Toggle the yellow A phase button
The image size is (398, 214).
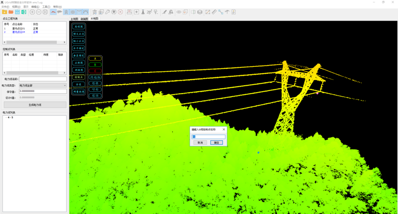[x=95, y=59]
